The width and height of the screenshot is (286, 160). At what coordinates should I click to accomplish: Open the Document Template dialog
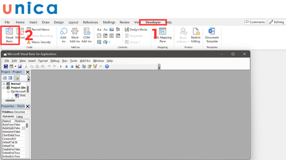[x=212, y=35]
